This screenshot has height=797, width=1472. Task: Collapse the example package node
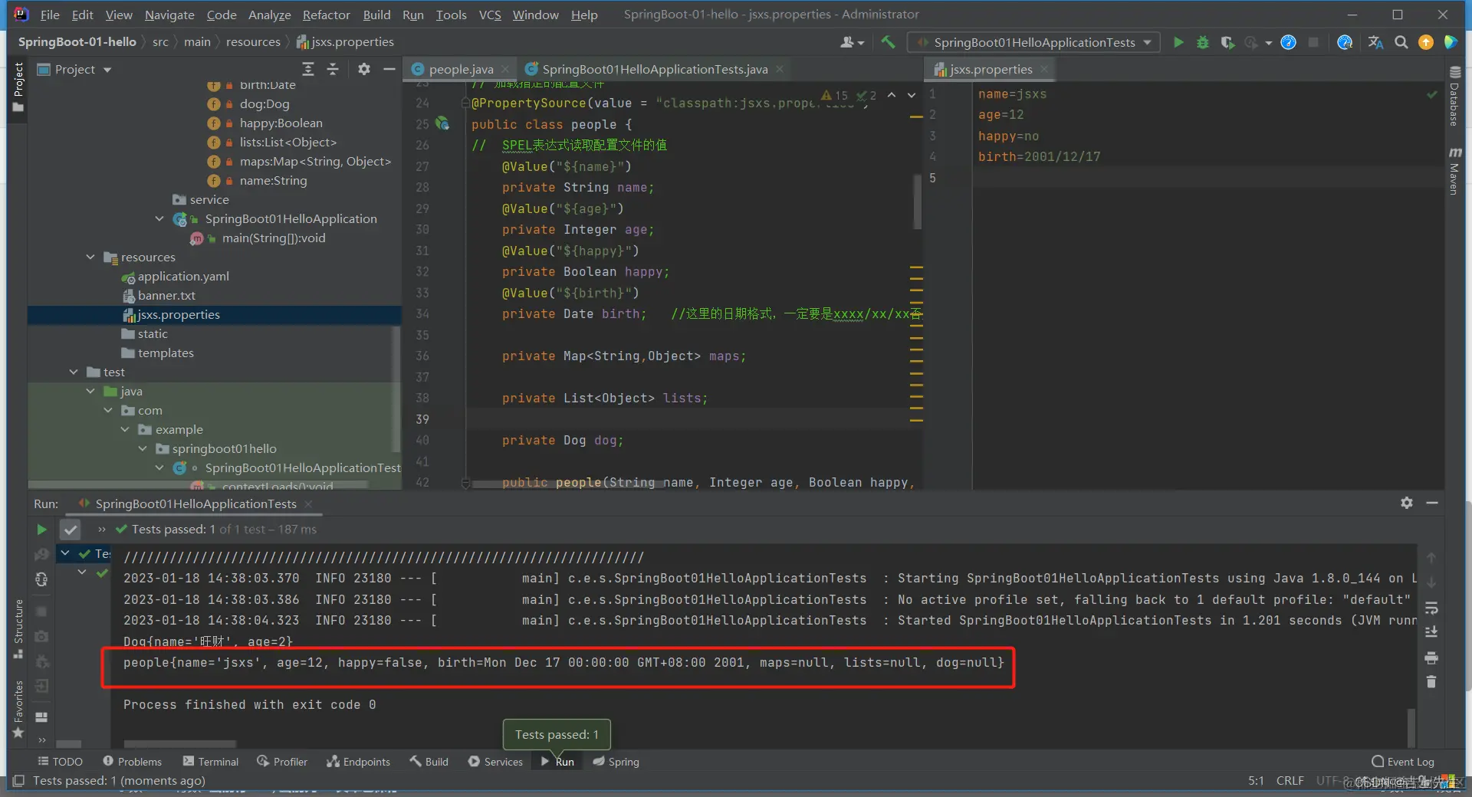(x=125, y=429)
